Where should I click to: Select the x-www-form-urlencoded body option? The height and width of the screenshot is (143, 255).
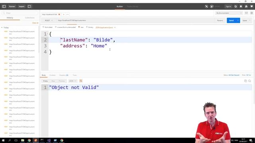(65, 27)
